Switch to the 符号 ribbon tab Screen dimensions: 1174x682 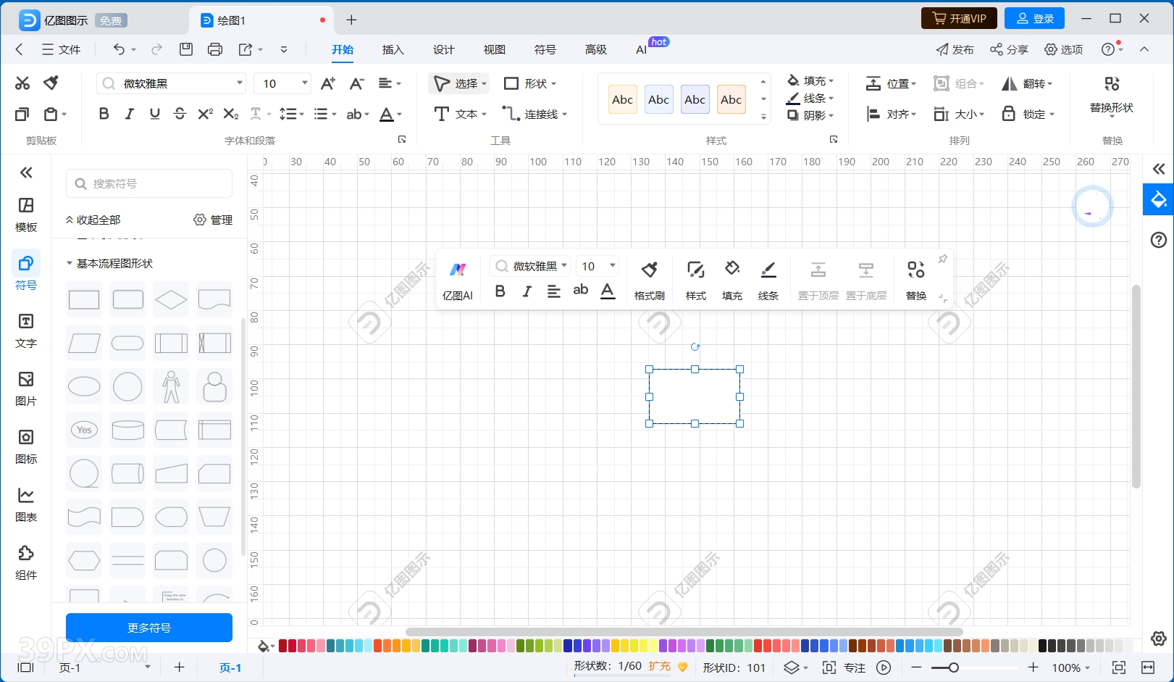coord(545,49)
